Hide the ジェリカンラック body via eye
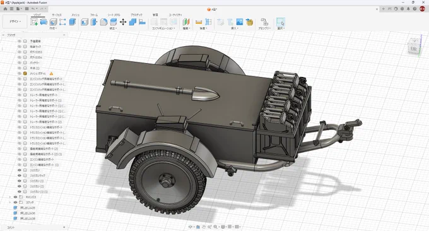Screen dimensions: 429x231 (20, 175)
